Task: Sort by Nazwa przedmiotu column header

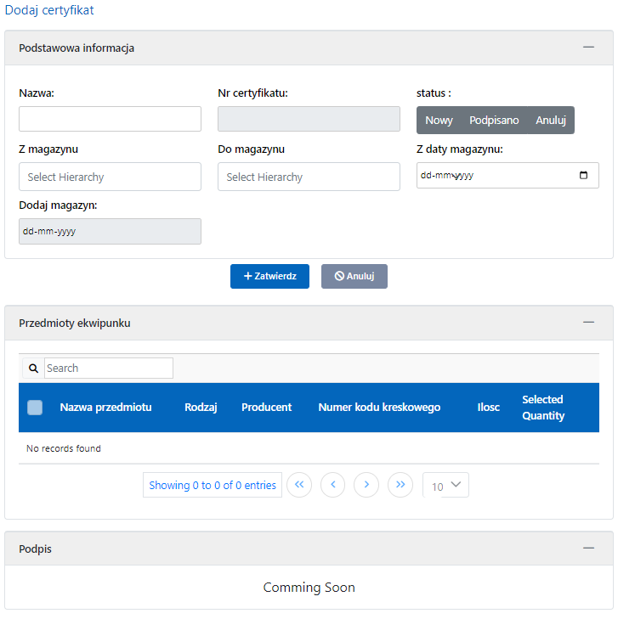Action: coord(105,408)
